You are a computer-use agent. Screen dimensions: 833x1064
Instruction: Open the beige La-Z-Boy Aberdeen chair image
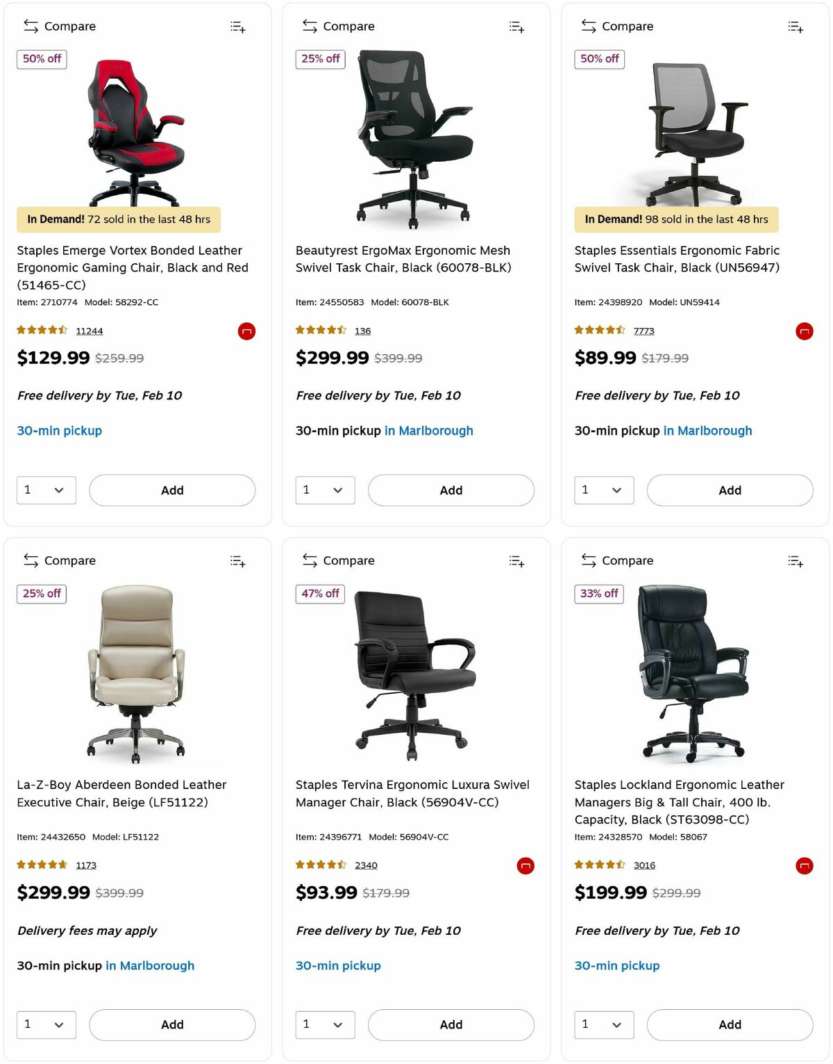pyautogui.click(x=137, y=673)
